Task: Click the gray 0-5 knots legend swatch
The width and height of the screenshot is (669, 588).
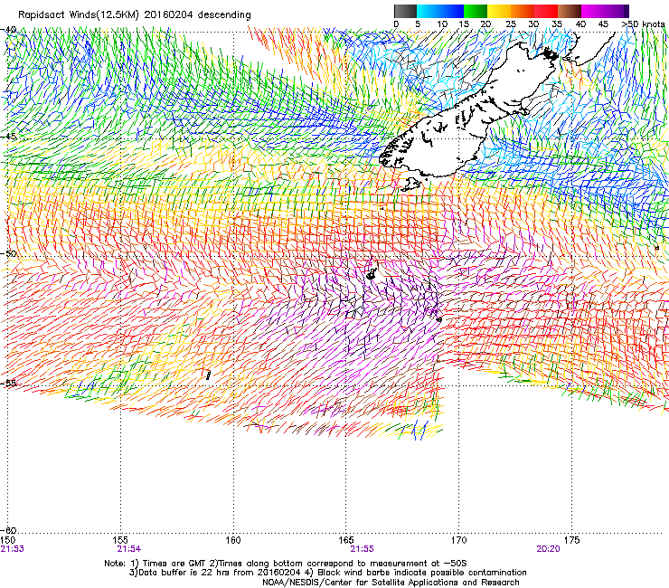Action: (405, 11)
